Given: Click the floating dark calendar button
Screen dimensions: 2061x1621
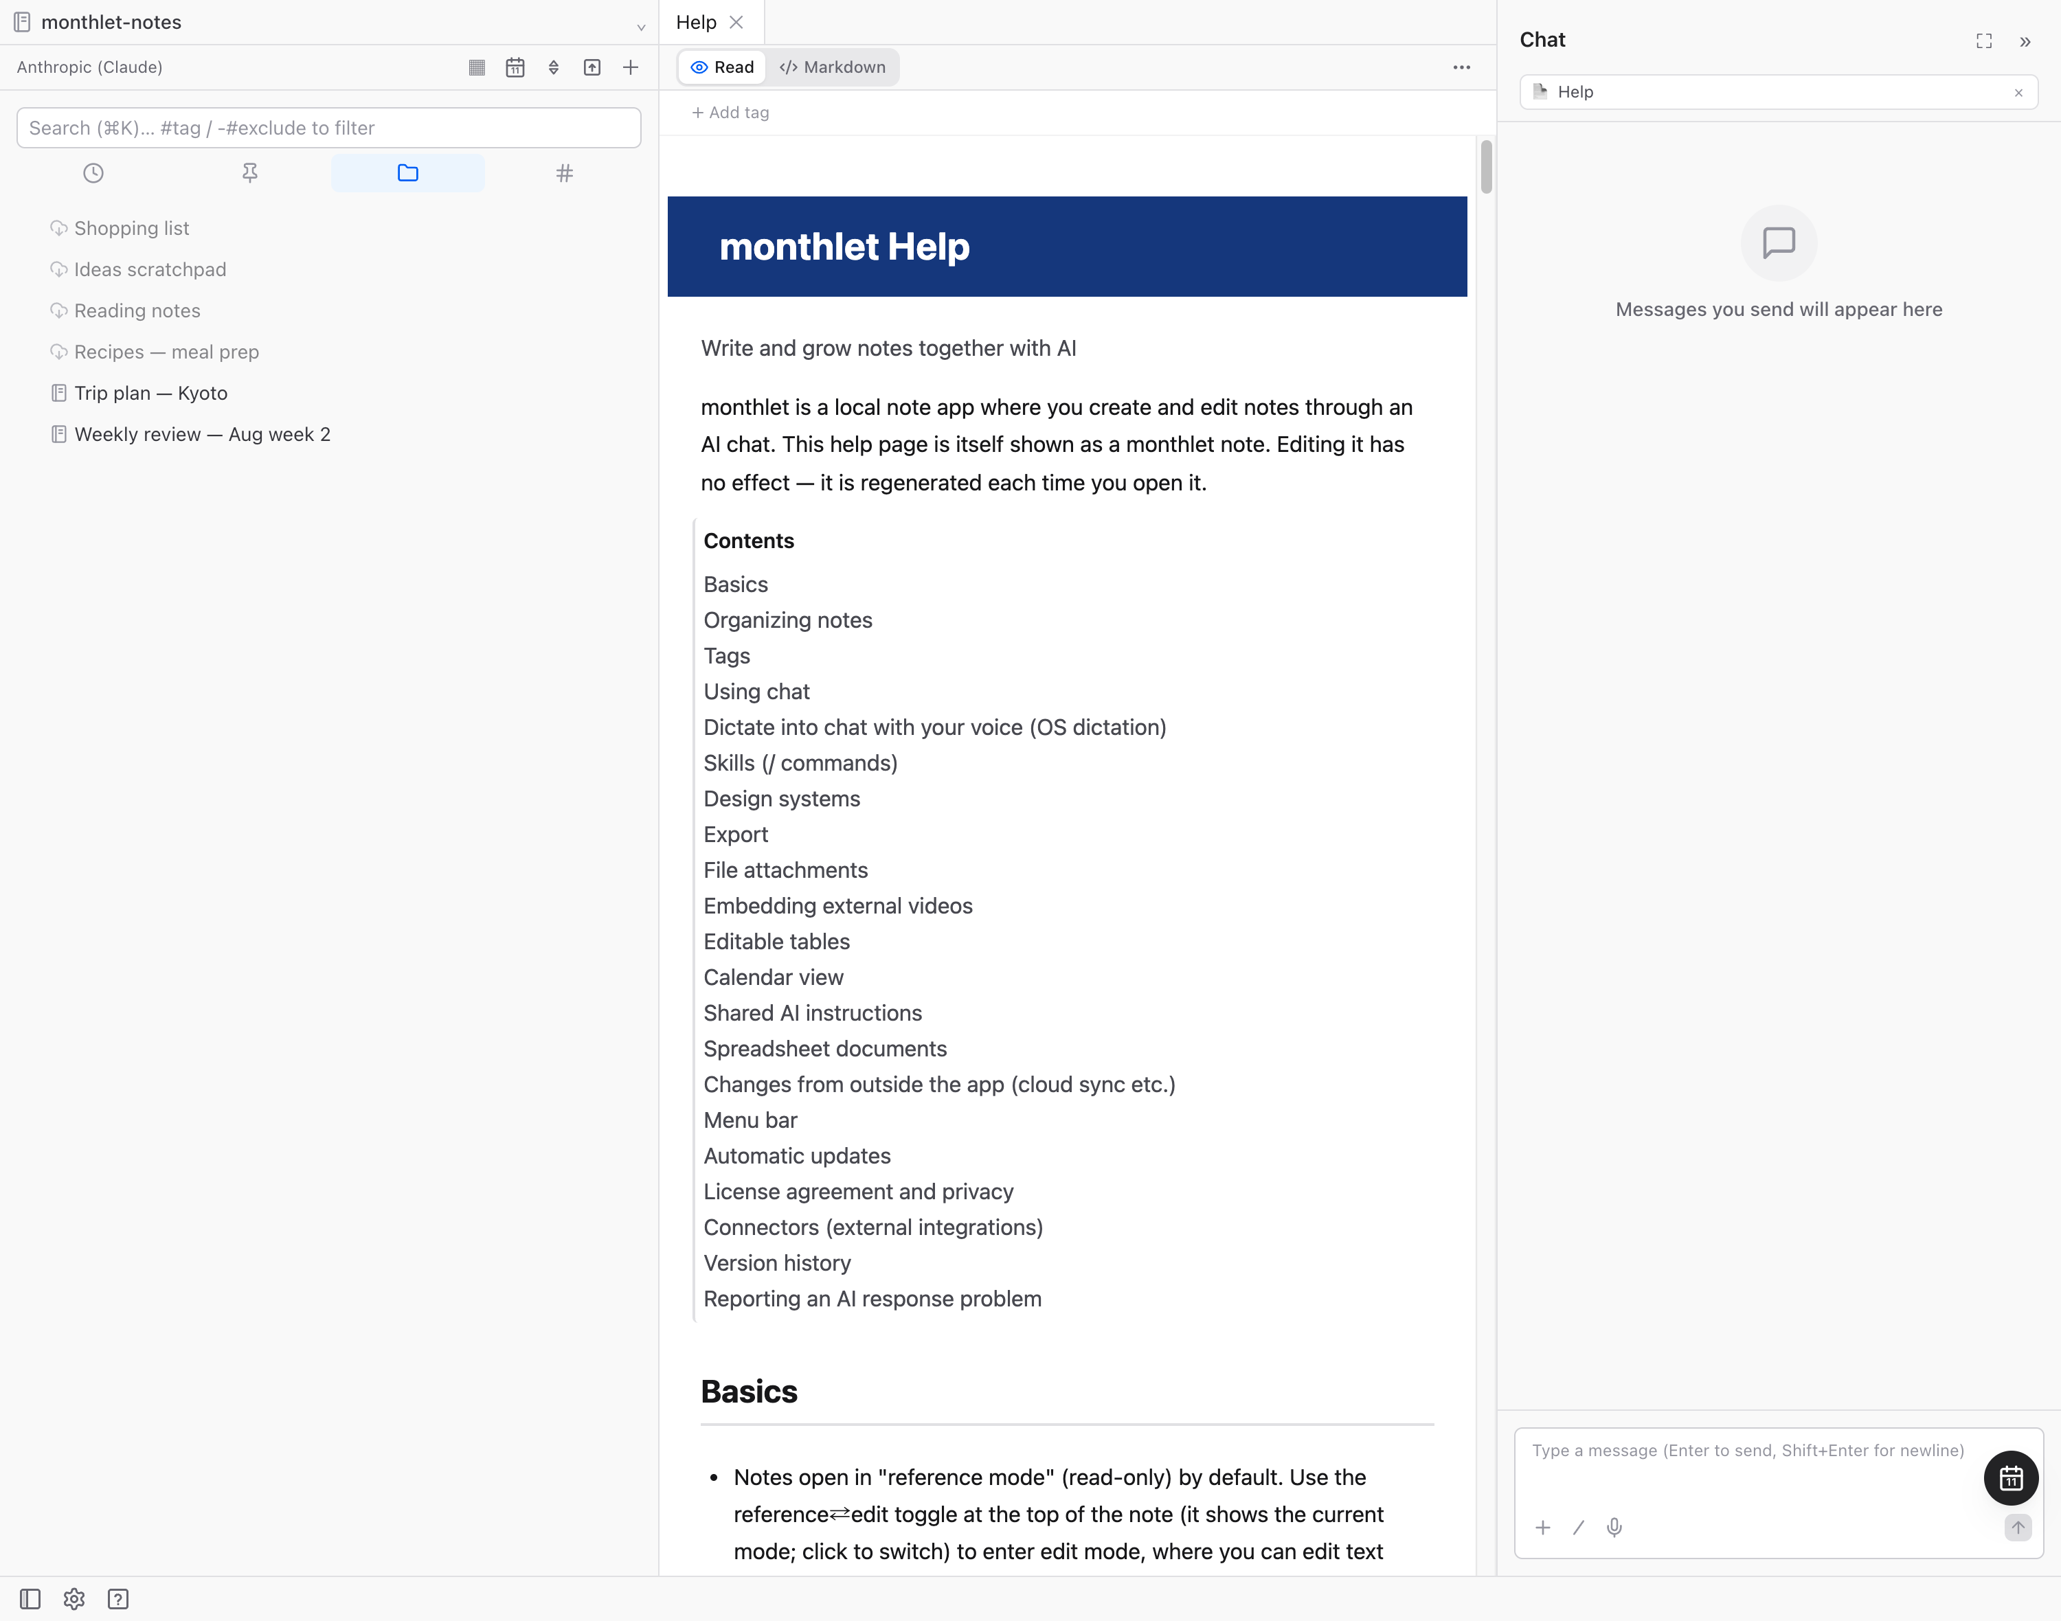Looking at the screenshot, I should pos(2011,1479).
